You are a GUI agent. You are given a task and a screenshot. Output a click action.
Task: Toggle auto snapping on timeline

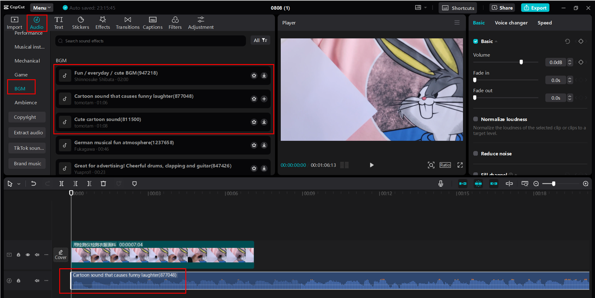click(x=478, y=184)
